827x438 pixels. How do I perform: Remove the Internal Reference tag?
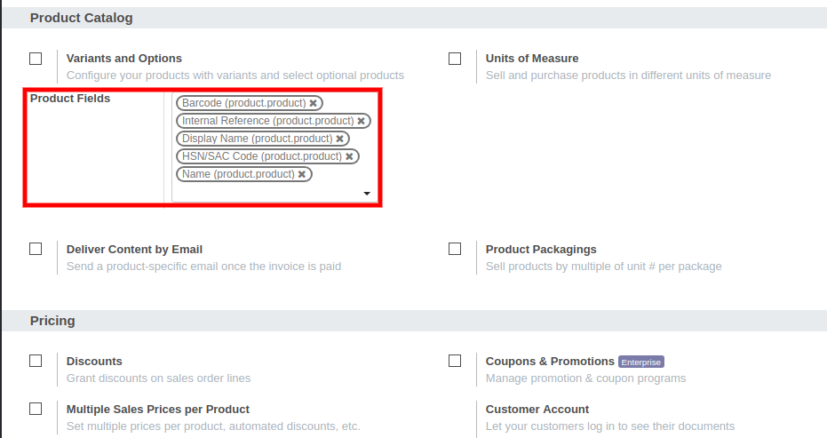362,121
